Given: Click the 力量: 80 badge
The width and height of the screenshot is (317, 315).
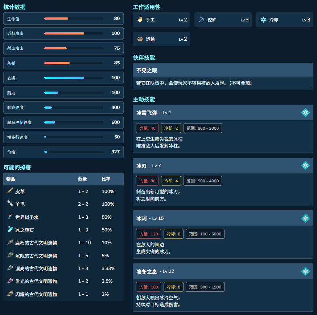Looking at the screenshot, I should pyautogui.click(x=147, y=181).
